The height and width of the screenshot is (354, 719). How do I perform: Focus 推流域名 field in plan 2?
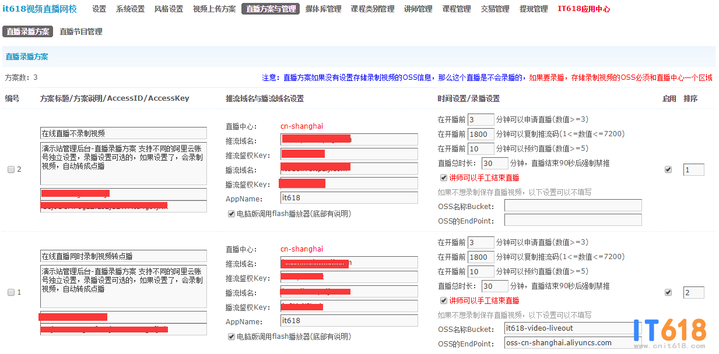coord(349,140)
